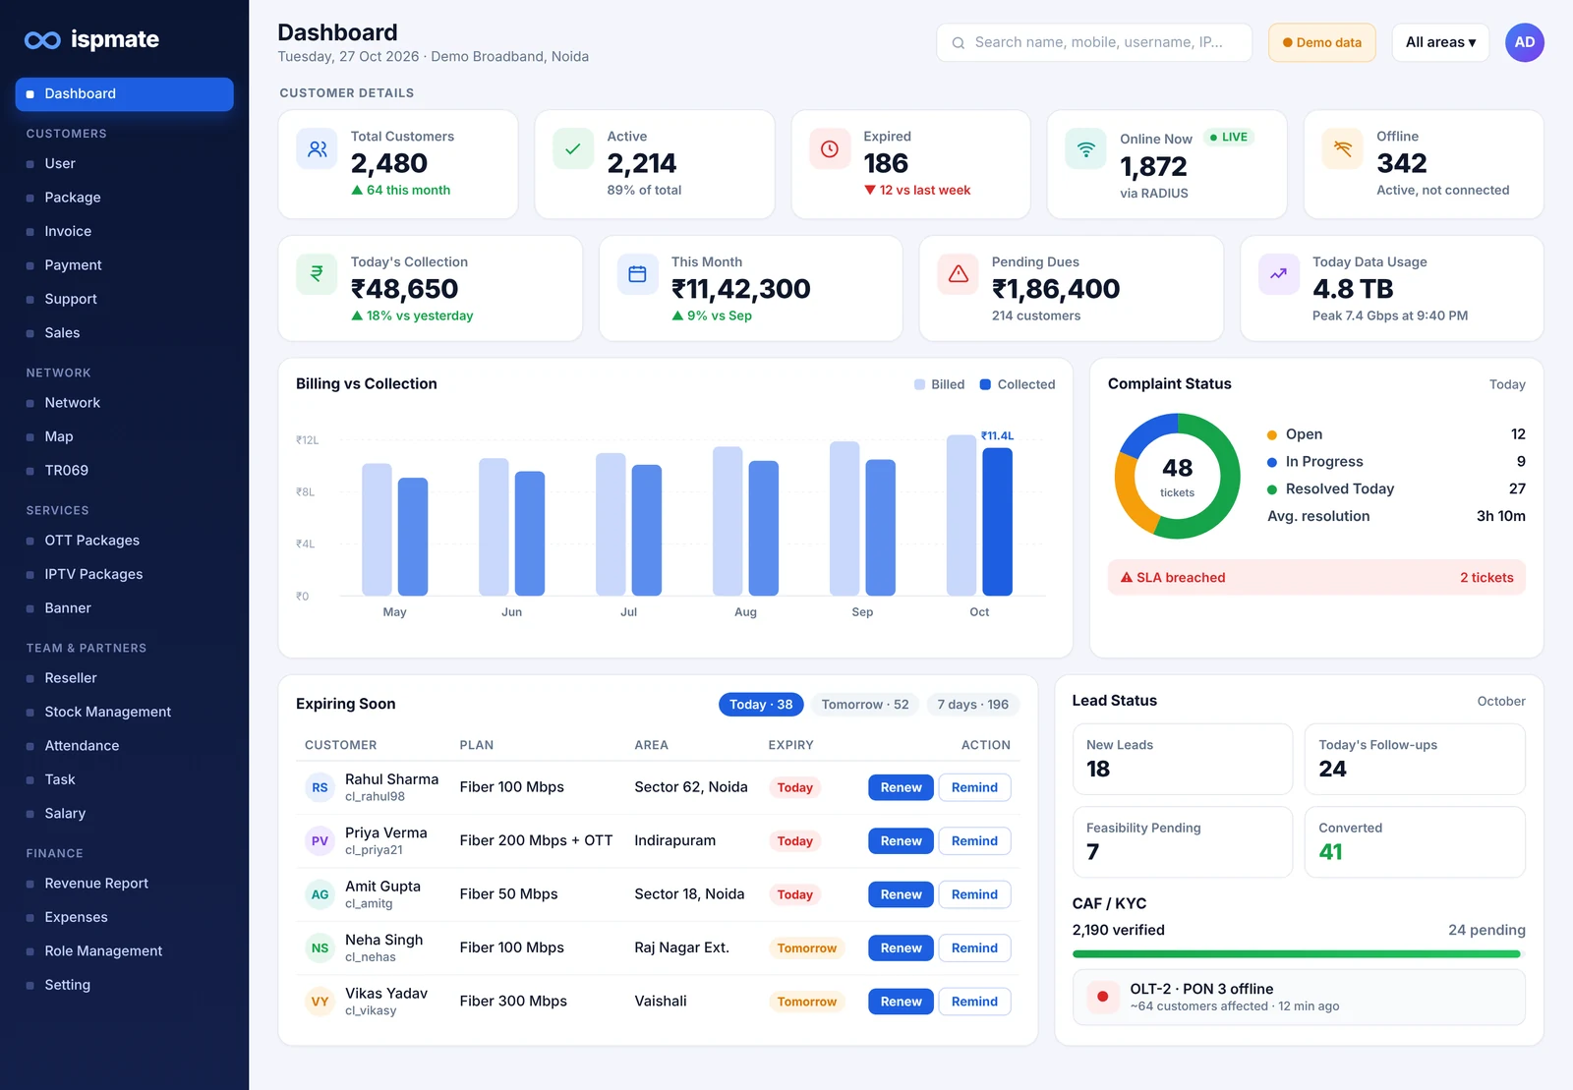1573x1090 pixels.
Task: Switch to 7 days · 196 filter
Action: tap(973, 705)
